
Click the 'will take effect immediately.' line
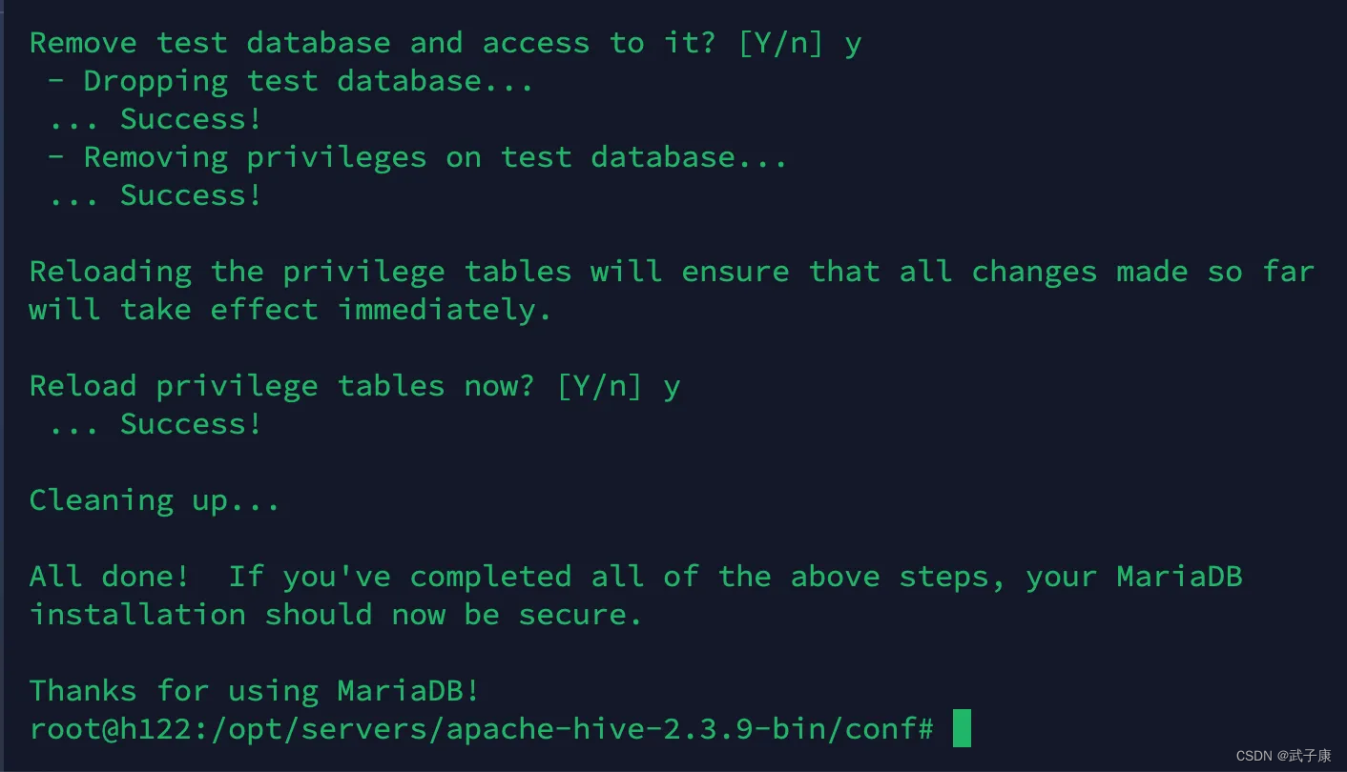(291, 310)
